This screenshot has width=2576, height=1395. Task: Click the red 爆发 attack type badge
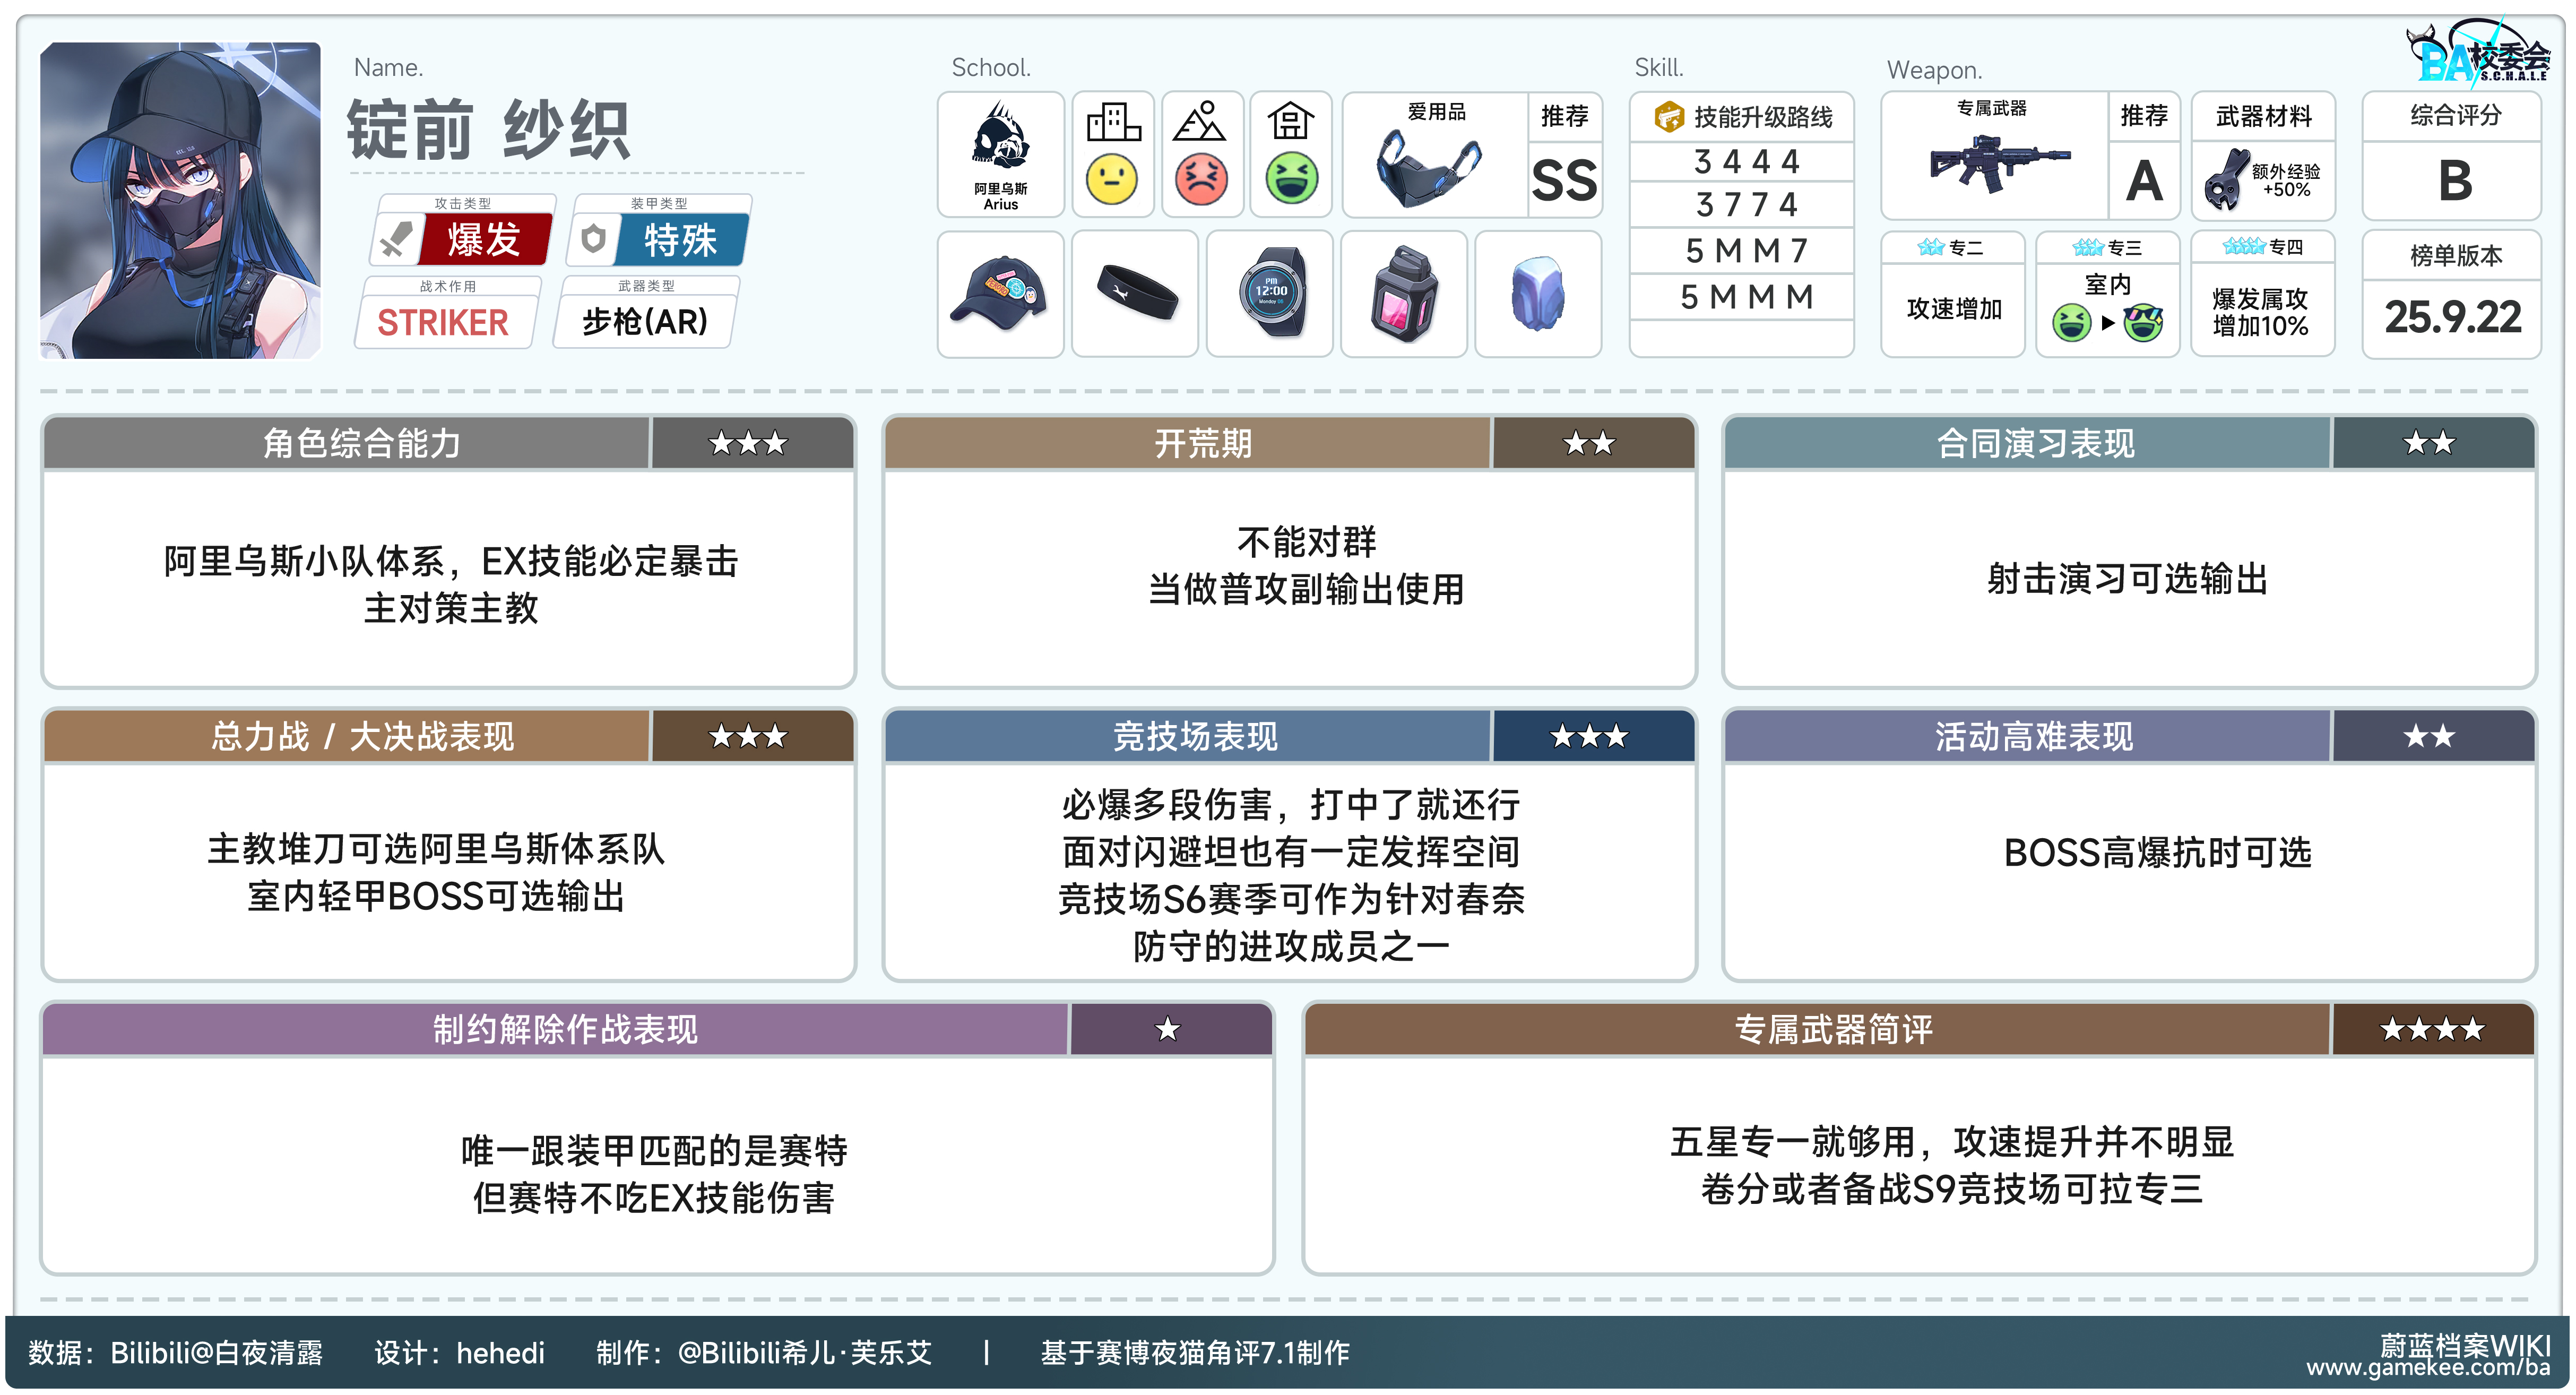pos(484,240)
